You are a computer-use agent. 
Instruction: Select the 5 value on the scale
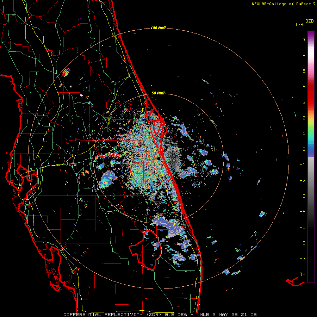coord(304,71)
